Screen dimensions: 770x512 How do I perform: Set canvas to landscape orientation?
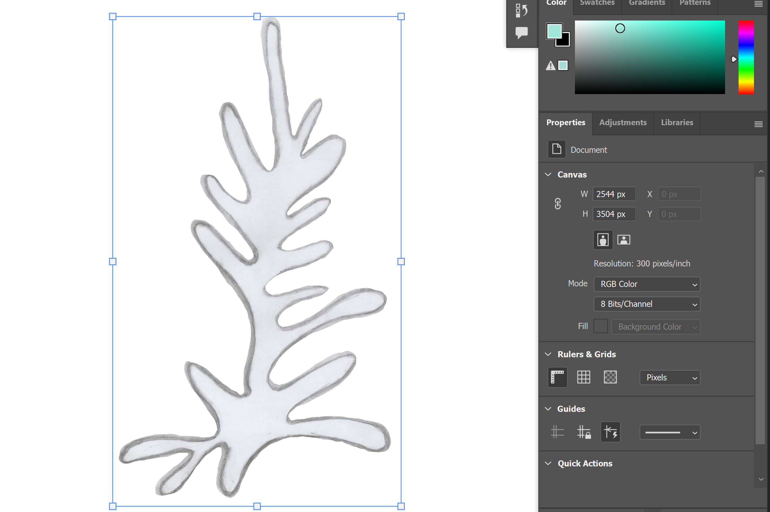(x=623, y=240)
